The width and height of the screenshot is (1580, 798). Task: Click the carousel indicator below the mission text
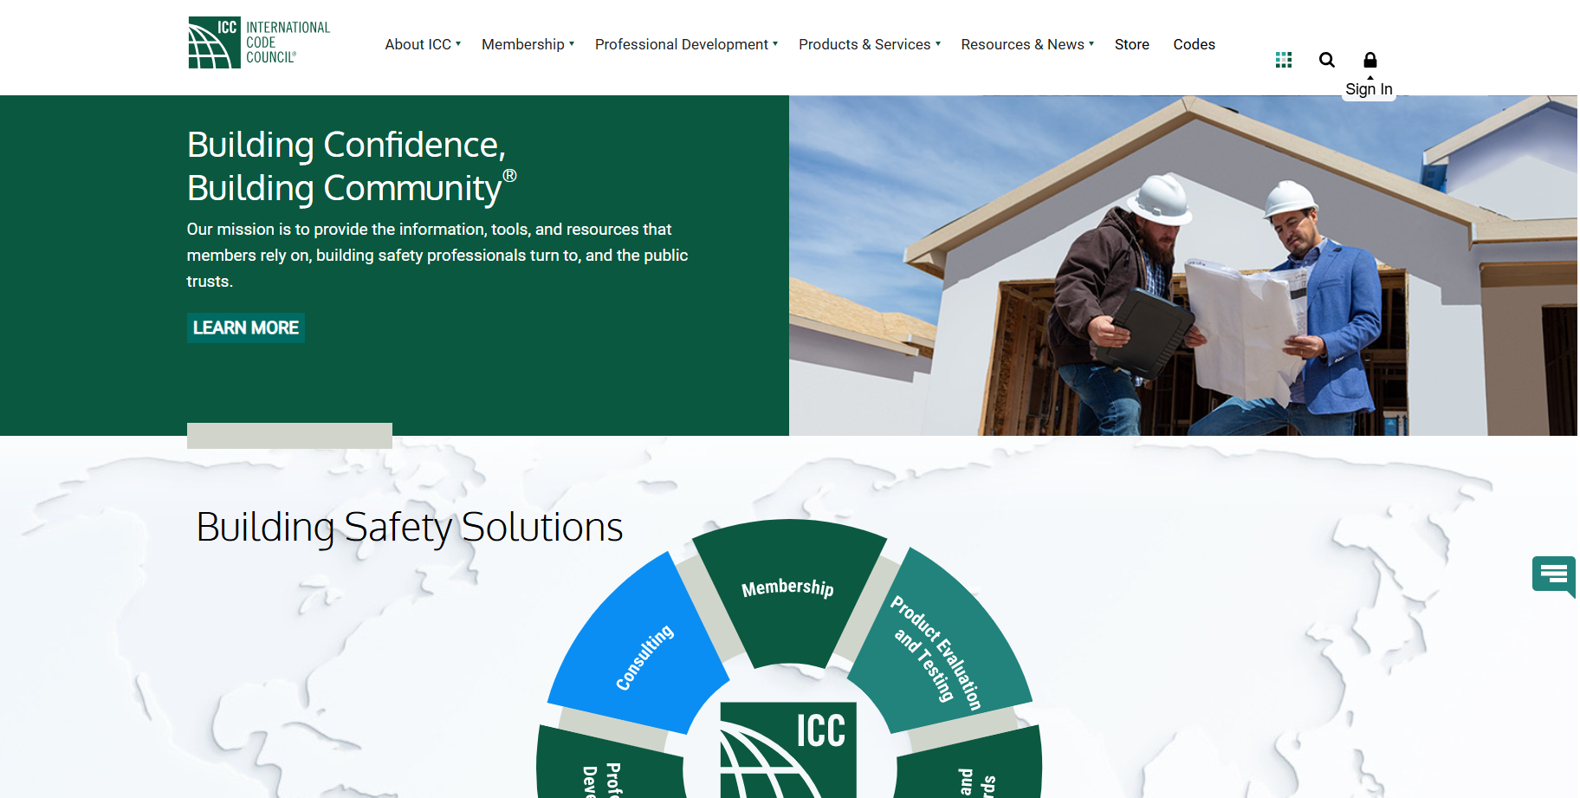(x=289, y=434)
